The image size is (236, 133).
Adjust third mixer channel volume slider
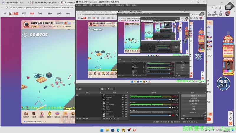click(150, 115)
